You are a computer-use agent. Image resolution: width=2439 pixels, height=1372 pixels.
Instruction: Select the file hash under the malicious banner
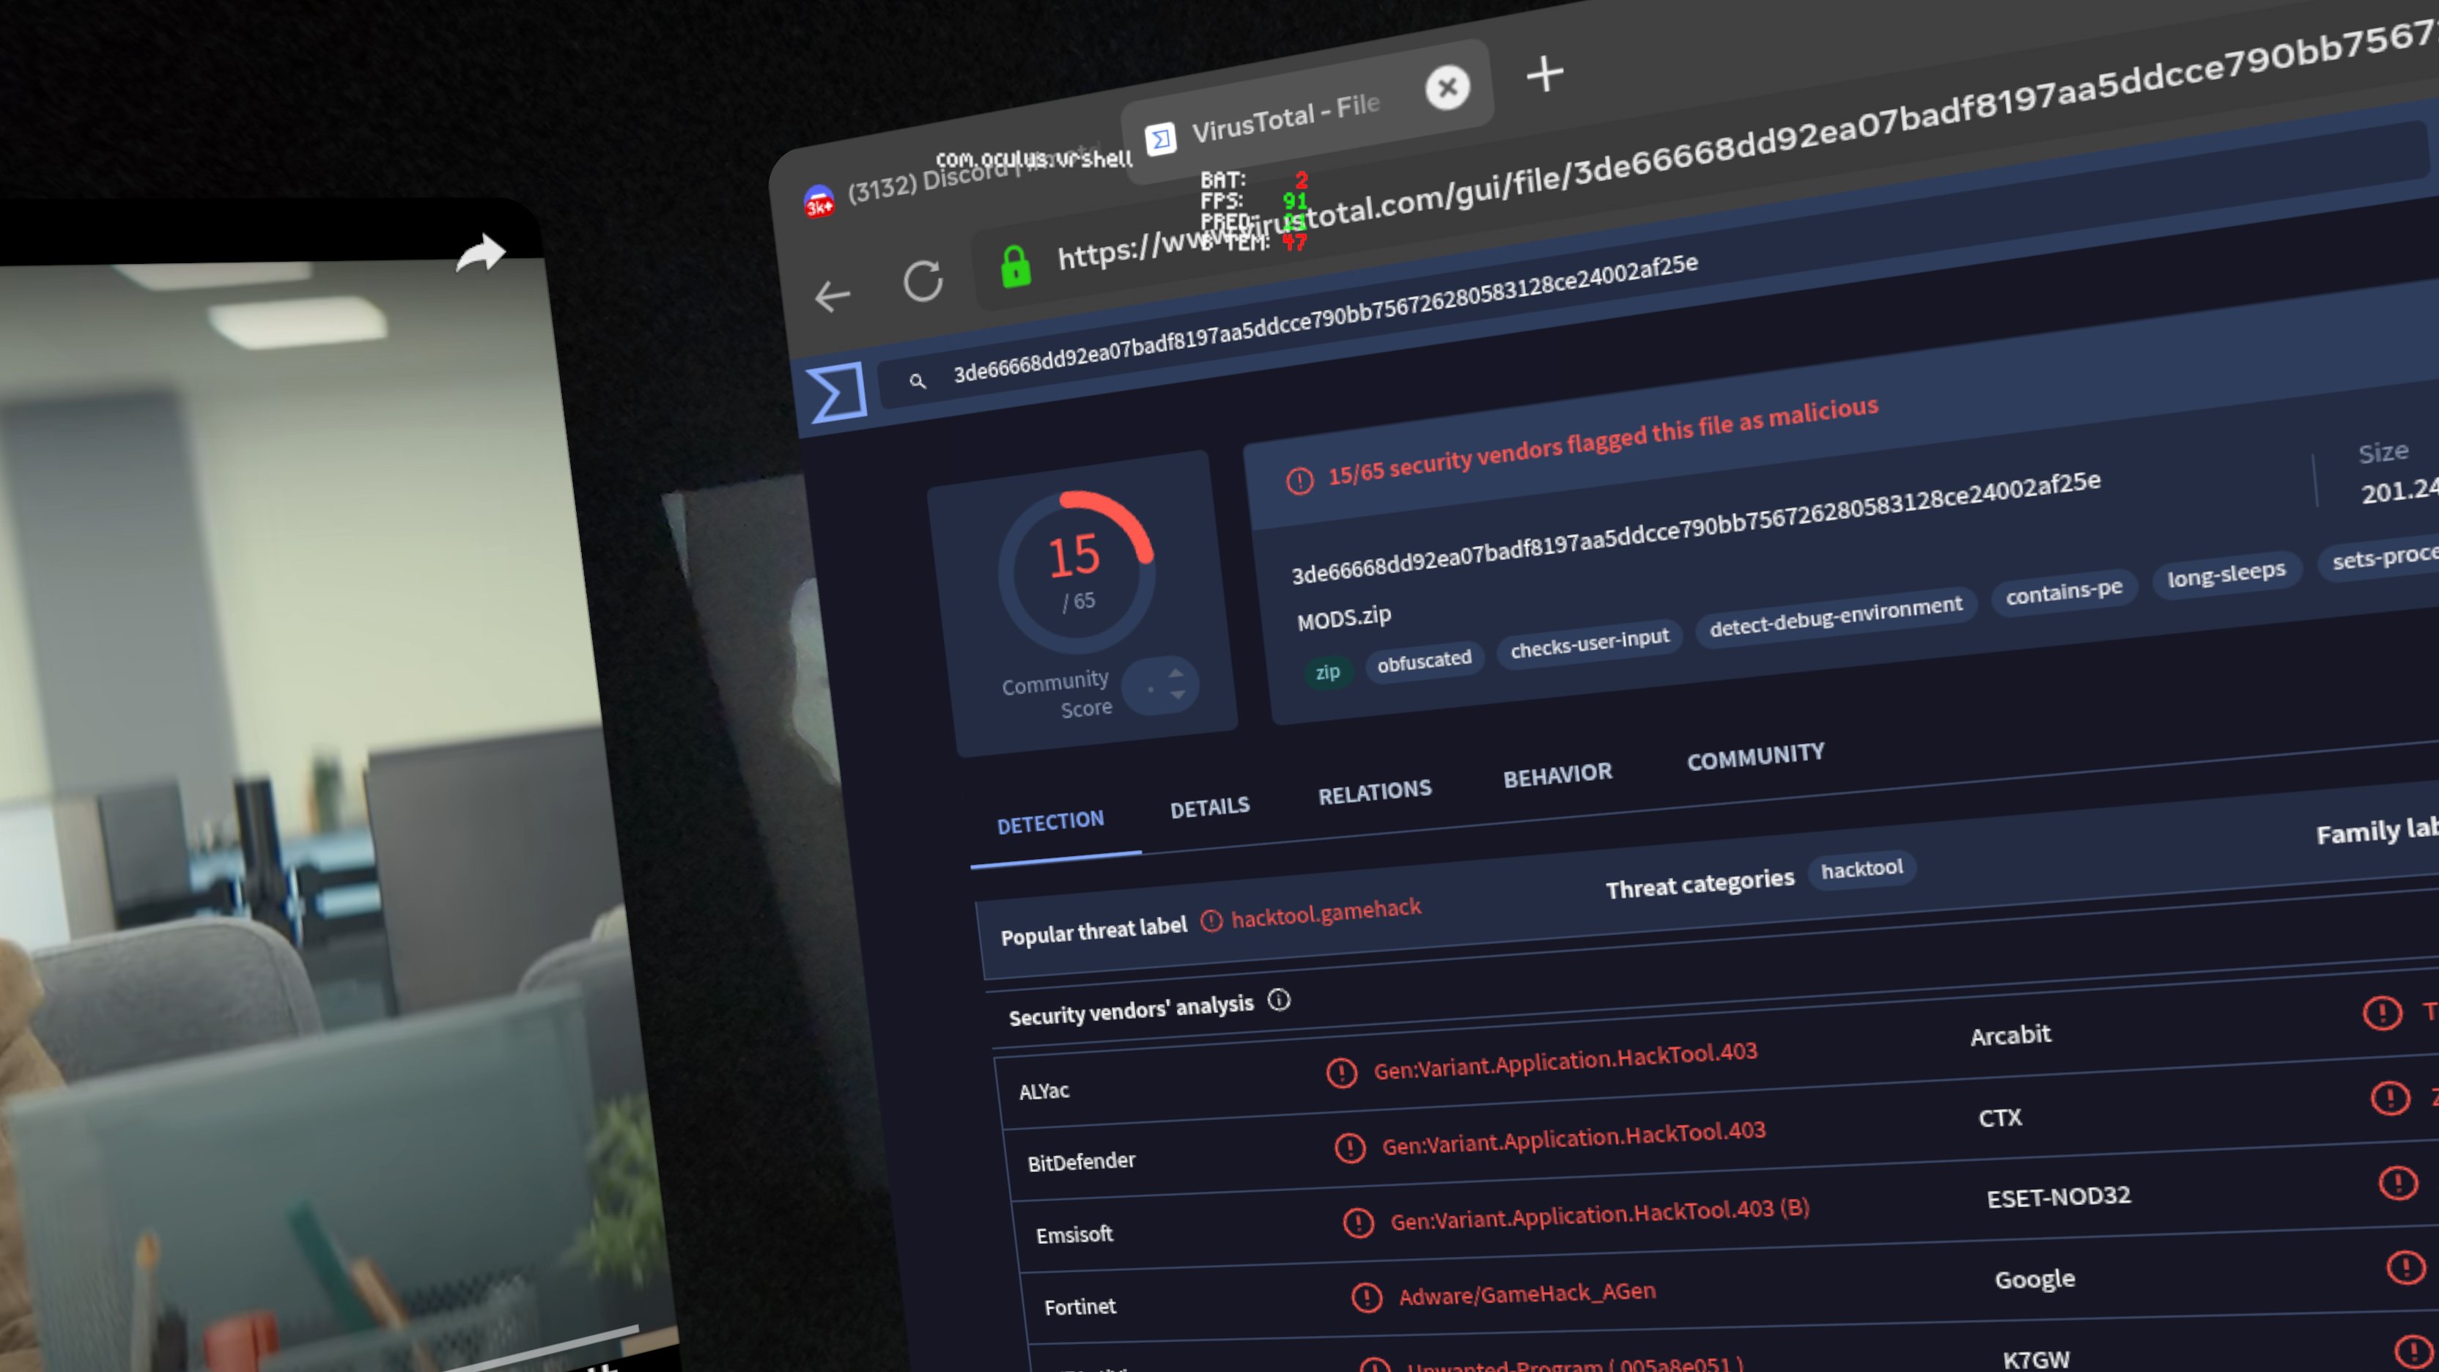(x=1696, y=528)
